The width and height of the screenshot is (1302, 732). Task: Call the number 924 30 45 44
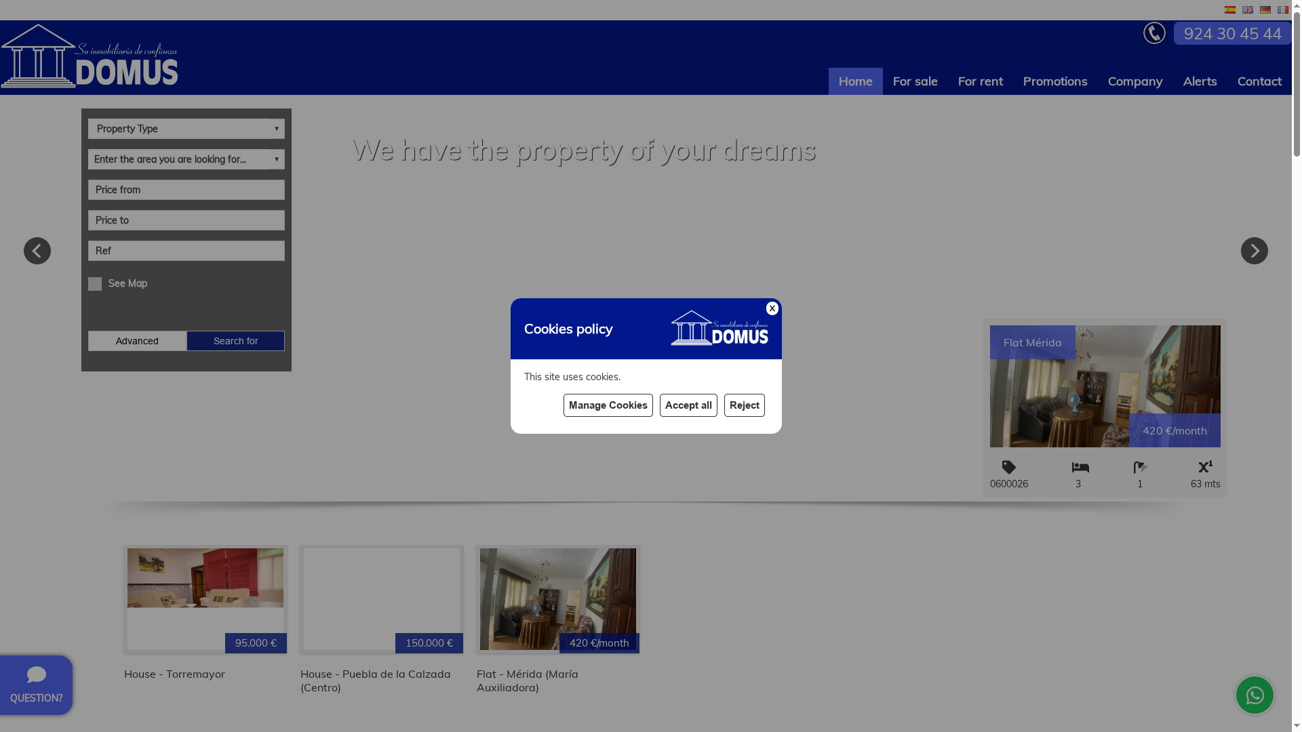click(1232, 33)
